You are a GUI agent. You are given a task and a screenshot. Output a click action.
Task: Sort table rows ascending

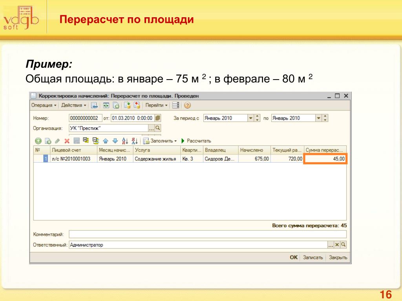coord(125,141)
